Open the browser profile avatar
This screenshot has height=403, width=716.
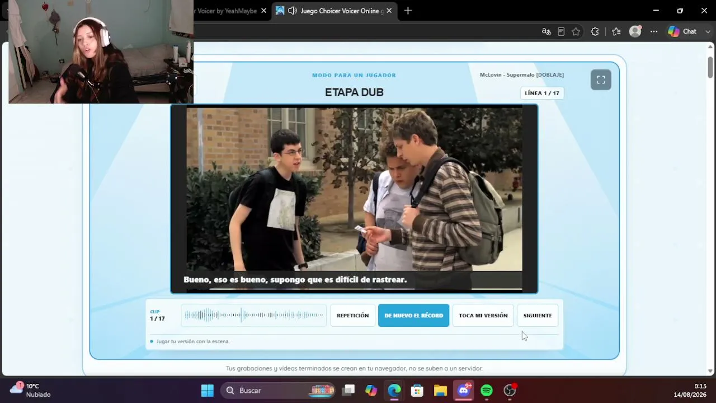point(635,31)
